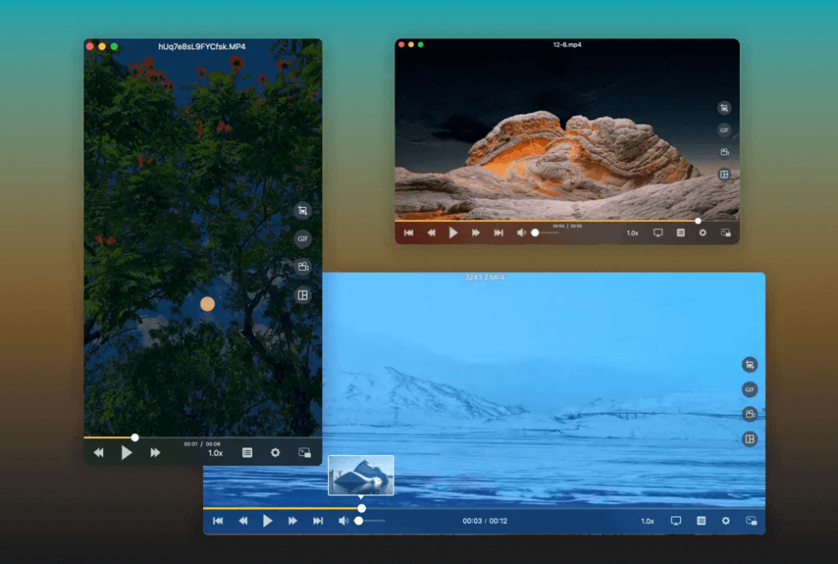Click the 00:01 / 00:06 time in hUq7e8sL9FYCfsk.MP4
The width and height of the screenshot is (838, 564).
click(202, 444)
